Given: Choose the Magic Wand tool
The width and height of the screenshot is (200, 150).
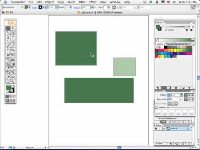Looking at the screenshot, I should coord(8,32).
